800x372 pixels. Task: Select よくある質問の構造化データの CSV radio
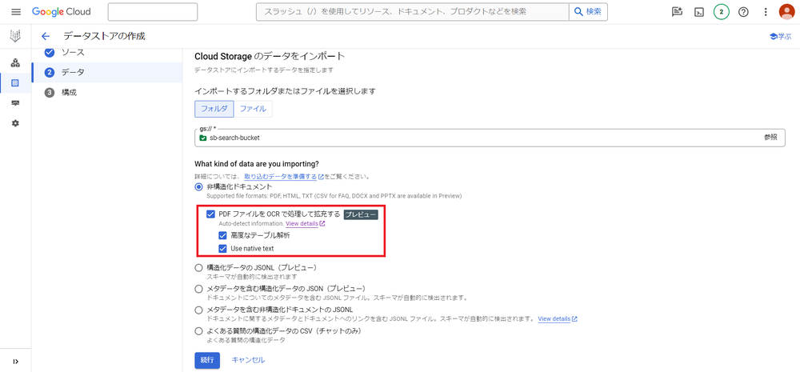click(x=198, y=331)
